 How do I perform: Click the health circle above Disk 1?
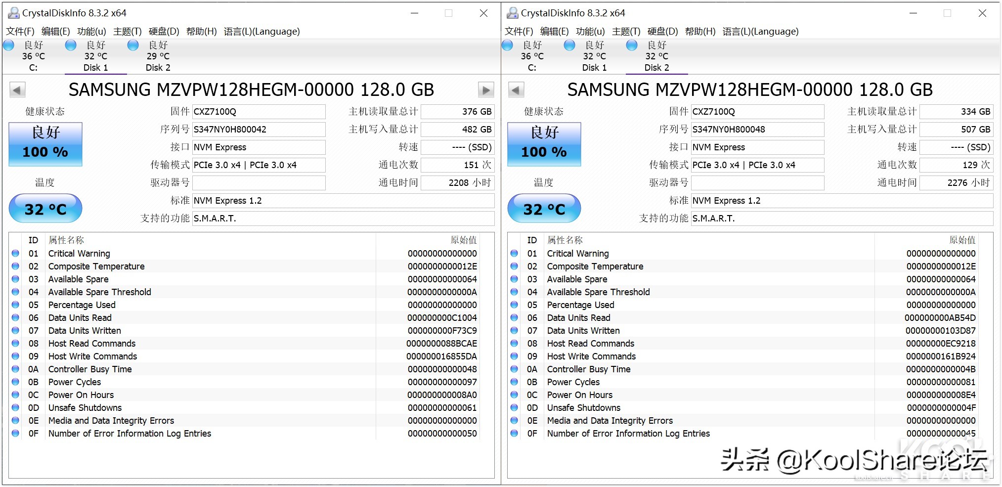70,45
